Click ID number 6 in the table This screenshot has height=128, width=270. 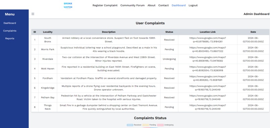coord(35,88)
